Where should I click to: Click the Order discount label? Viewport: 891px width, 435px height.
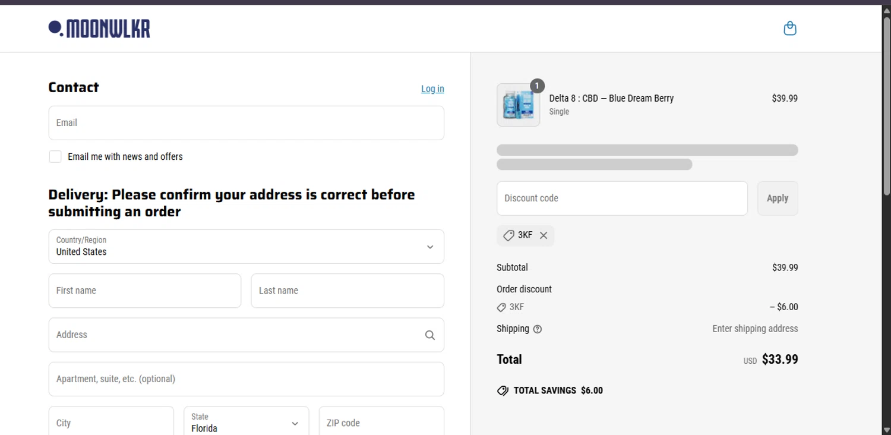pos(524,289)
